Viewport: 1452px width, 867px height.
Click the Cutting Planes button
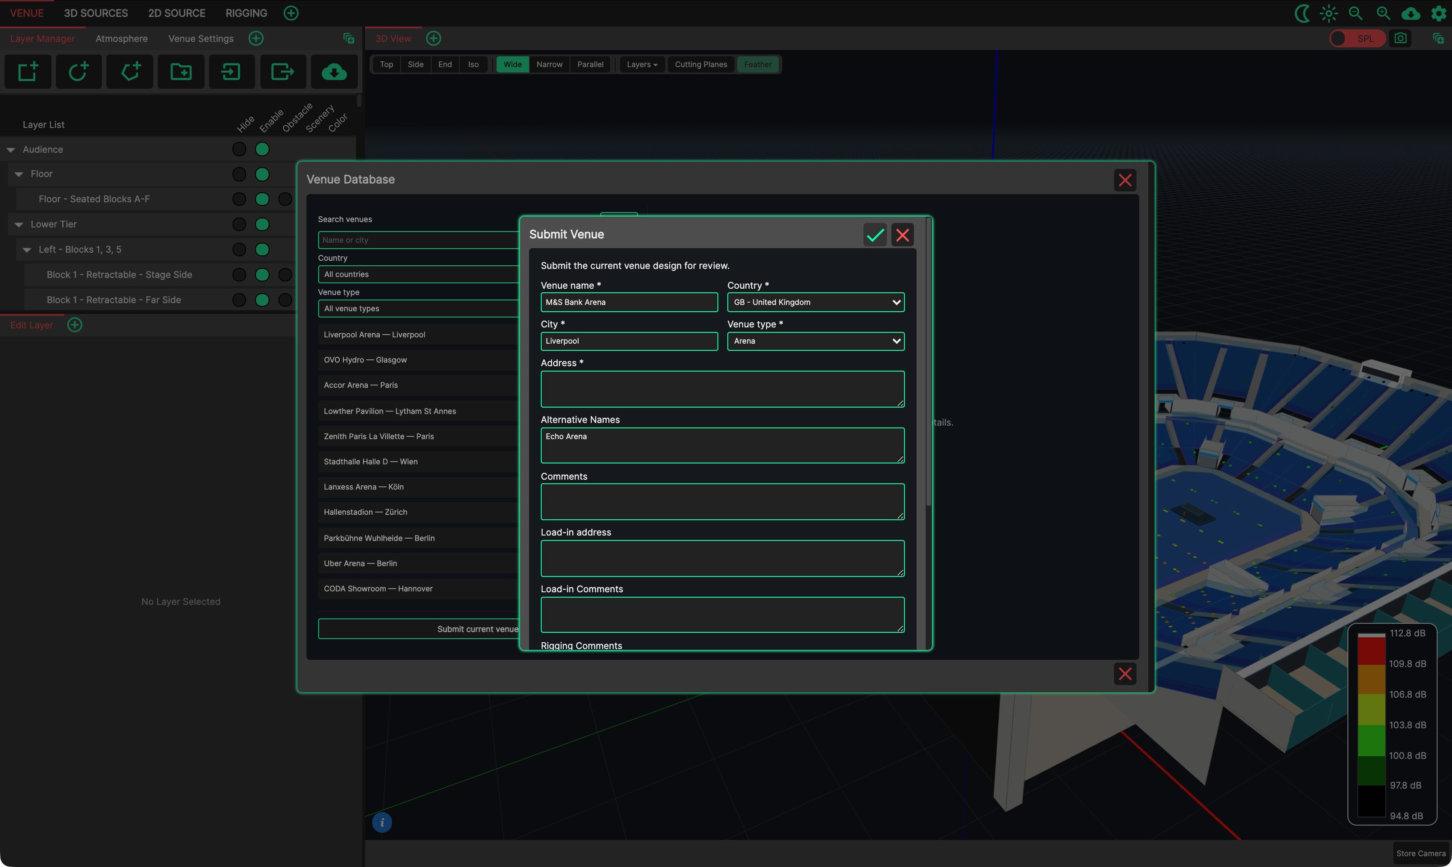701,64
